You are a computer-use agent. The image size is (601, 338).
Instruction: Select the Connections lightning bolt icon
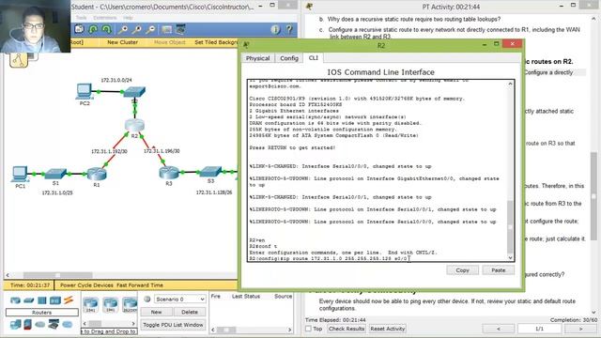69,300
